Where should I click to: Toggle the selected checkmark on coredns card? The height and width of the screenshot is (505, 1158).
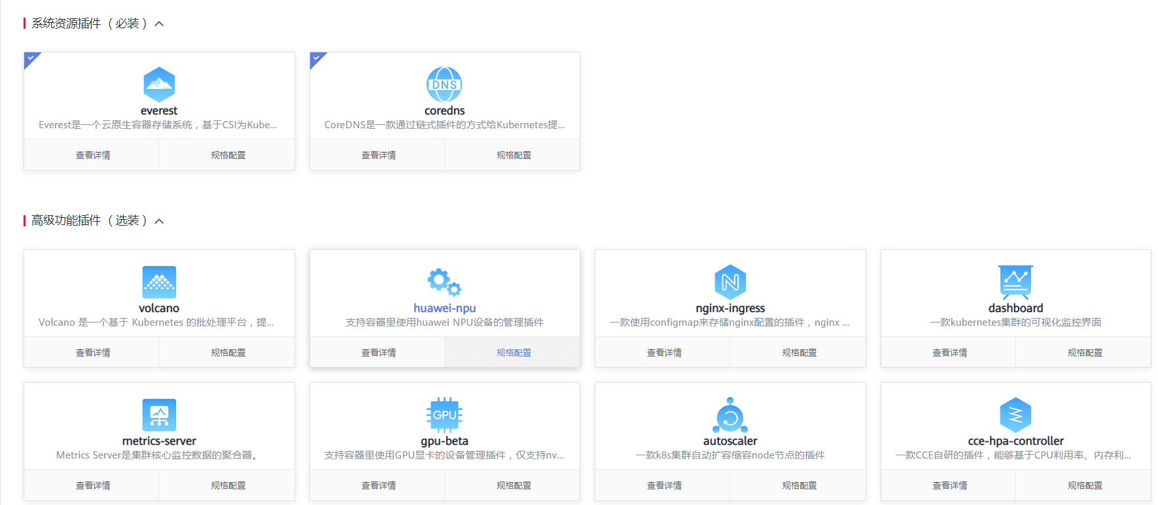316,58
